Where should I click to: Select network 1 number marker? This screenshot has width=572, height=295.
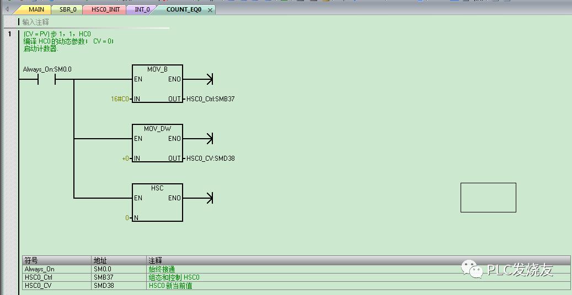click(9, 34)
